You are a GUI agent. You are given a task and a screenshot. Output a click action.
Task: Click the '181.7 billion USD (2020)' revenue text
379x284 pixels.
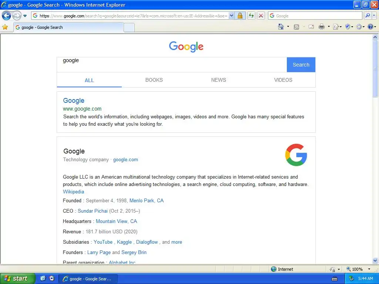click(111, 232)
